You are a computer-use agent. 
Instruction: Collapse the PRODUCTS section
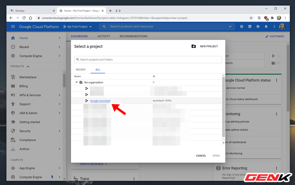coord(28,66)
